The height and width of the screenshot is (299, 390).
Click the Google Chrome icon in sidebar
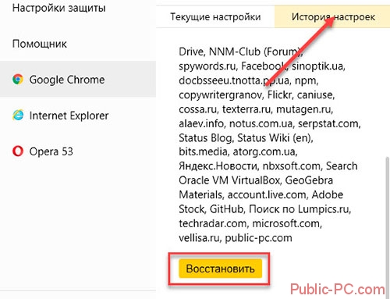(18, 80)
